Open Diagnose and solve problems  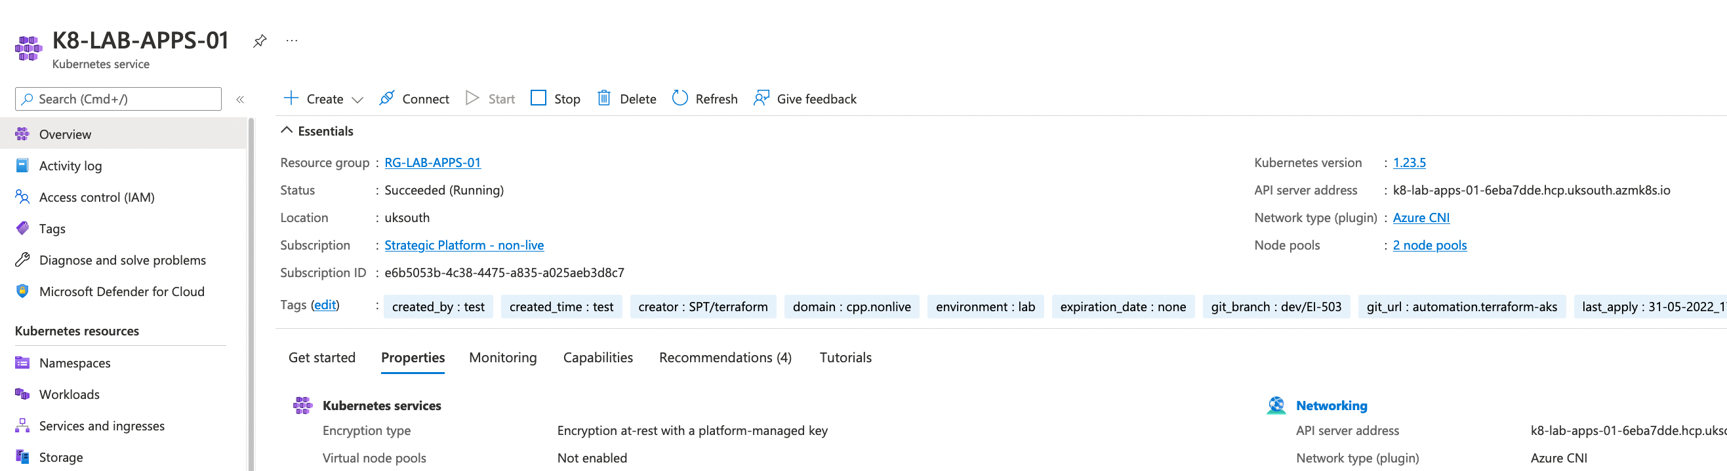point(123,260)
